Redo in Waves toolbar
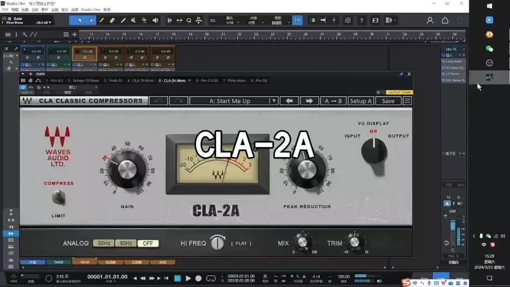Image resolution: width=510 pixels, height=287 pixels. tap(179, 101)
